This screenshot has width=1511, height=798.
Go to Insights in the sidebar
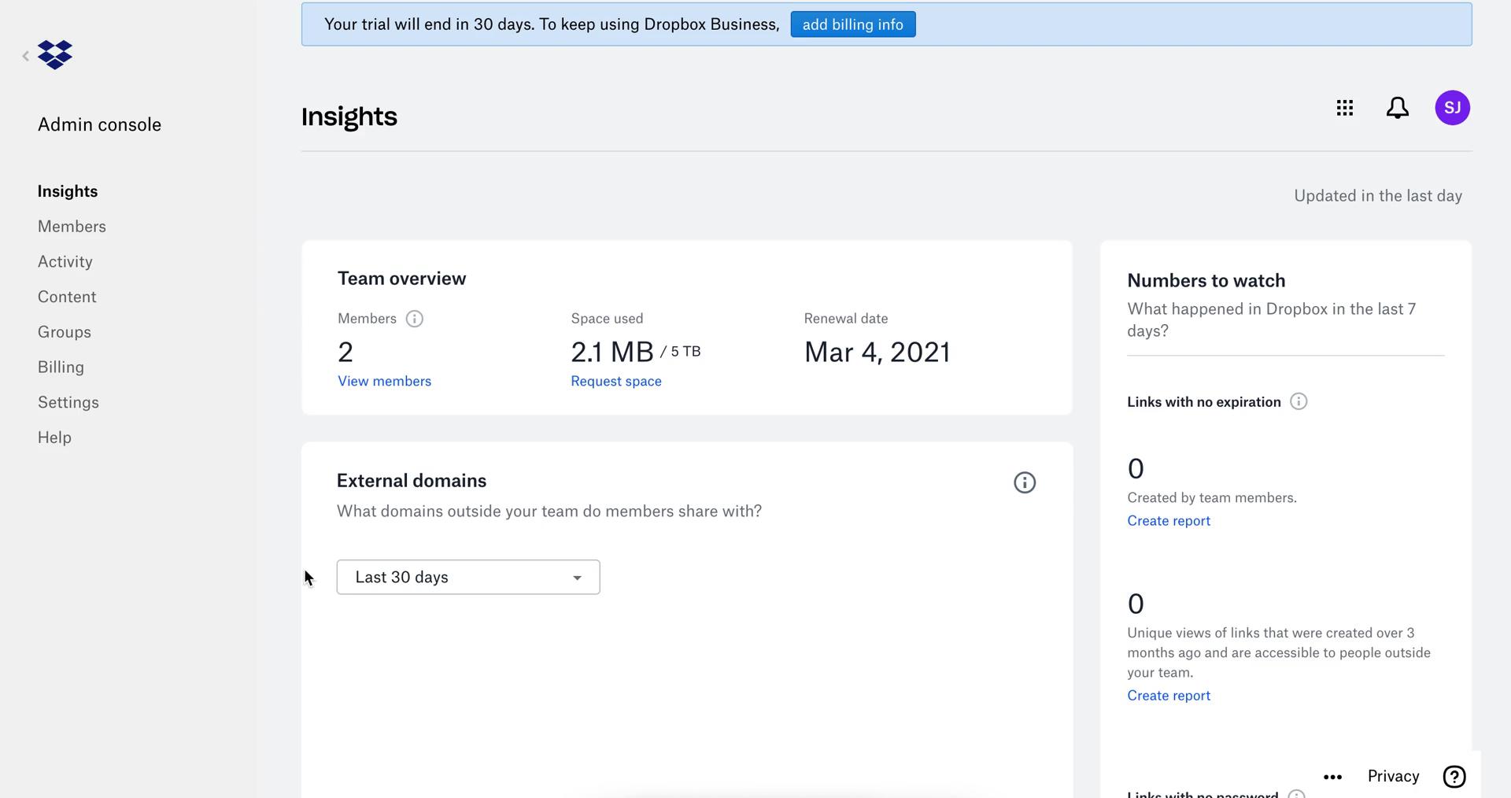(x=68, y=191)
